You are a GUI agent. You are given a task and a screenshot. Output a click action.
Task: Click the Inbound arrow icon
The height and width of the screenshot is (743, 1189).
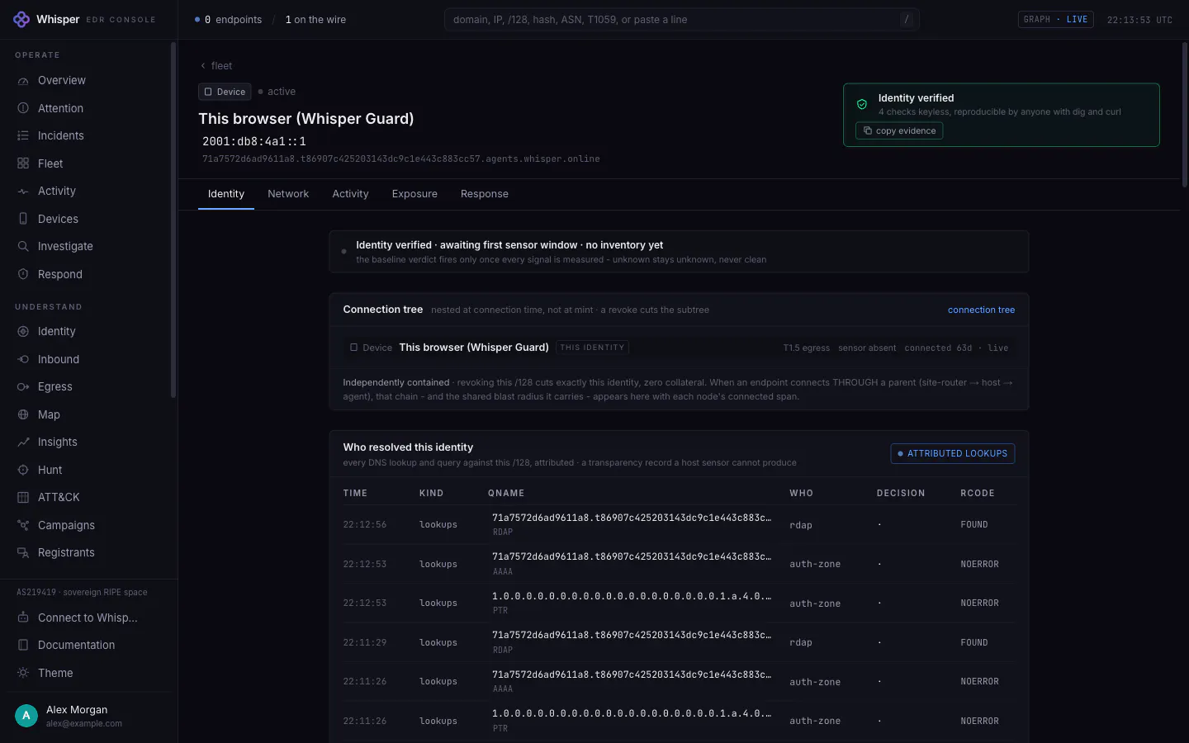(23, 359)
